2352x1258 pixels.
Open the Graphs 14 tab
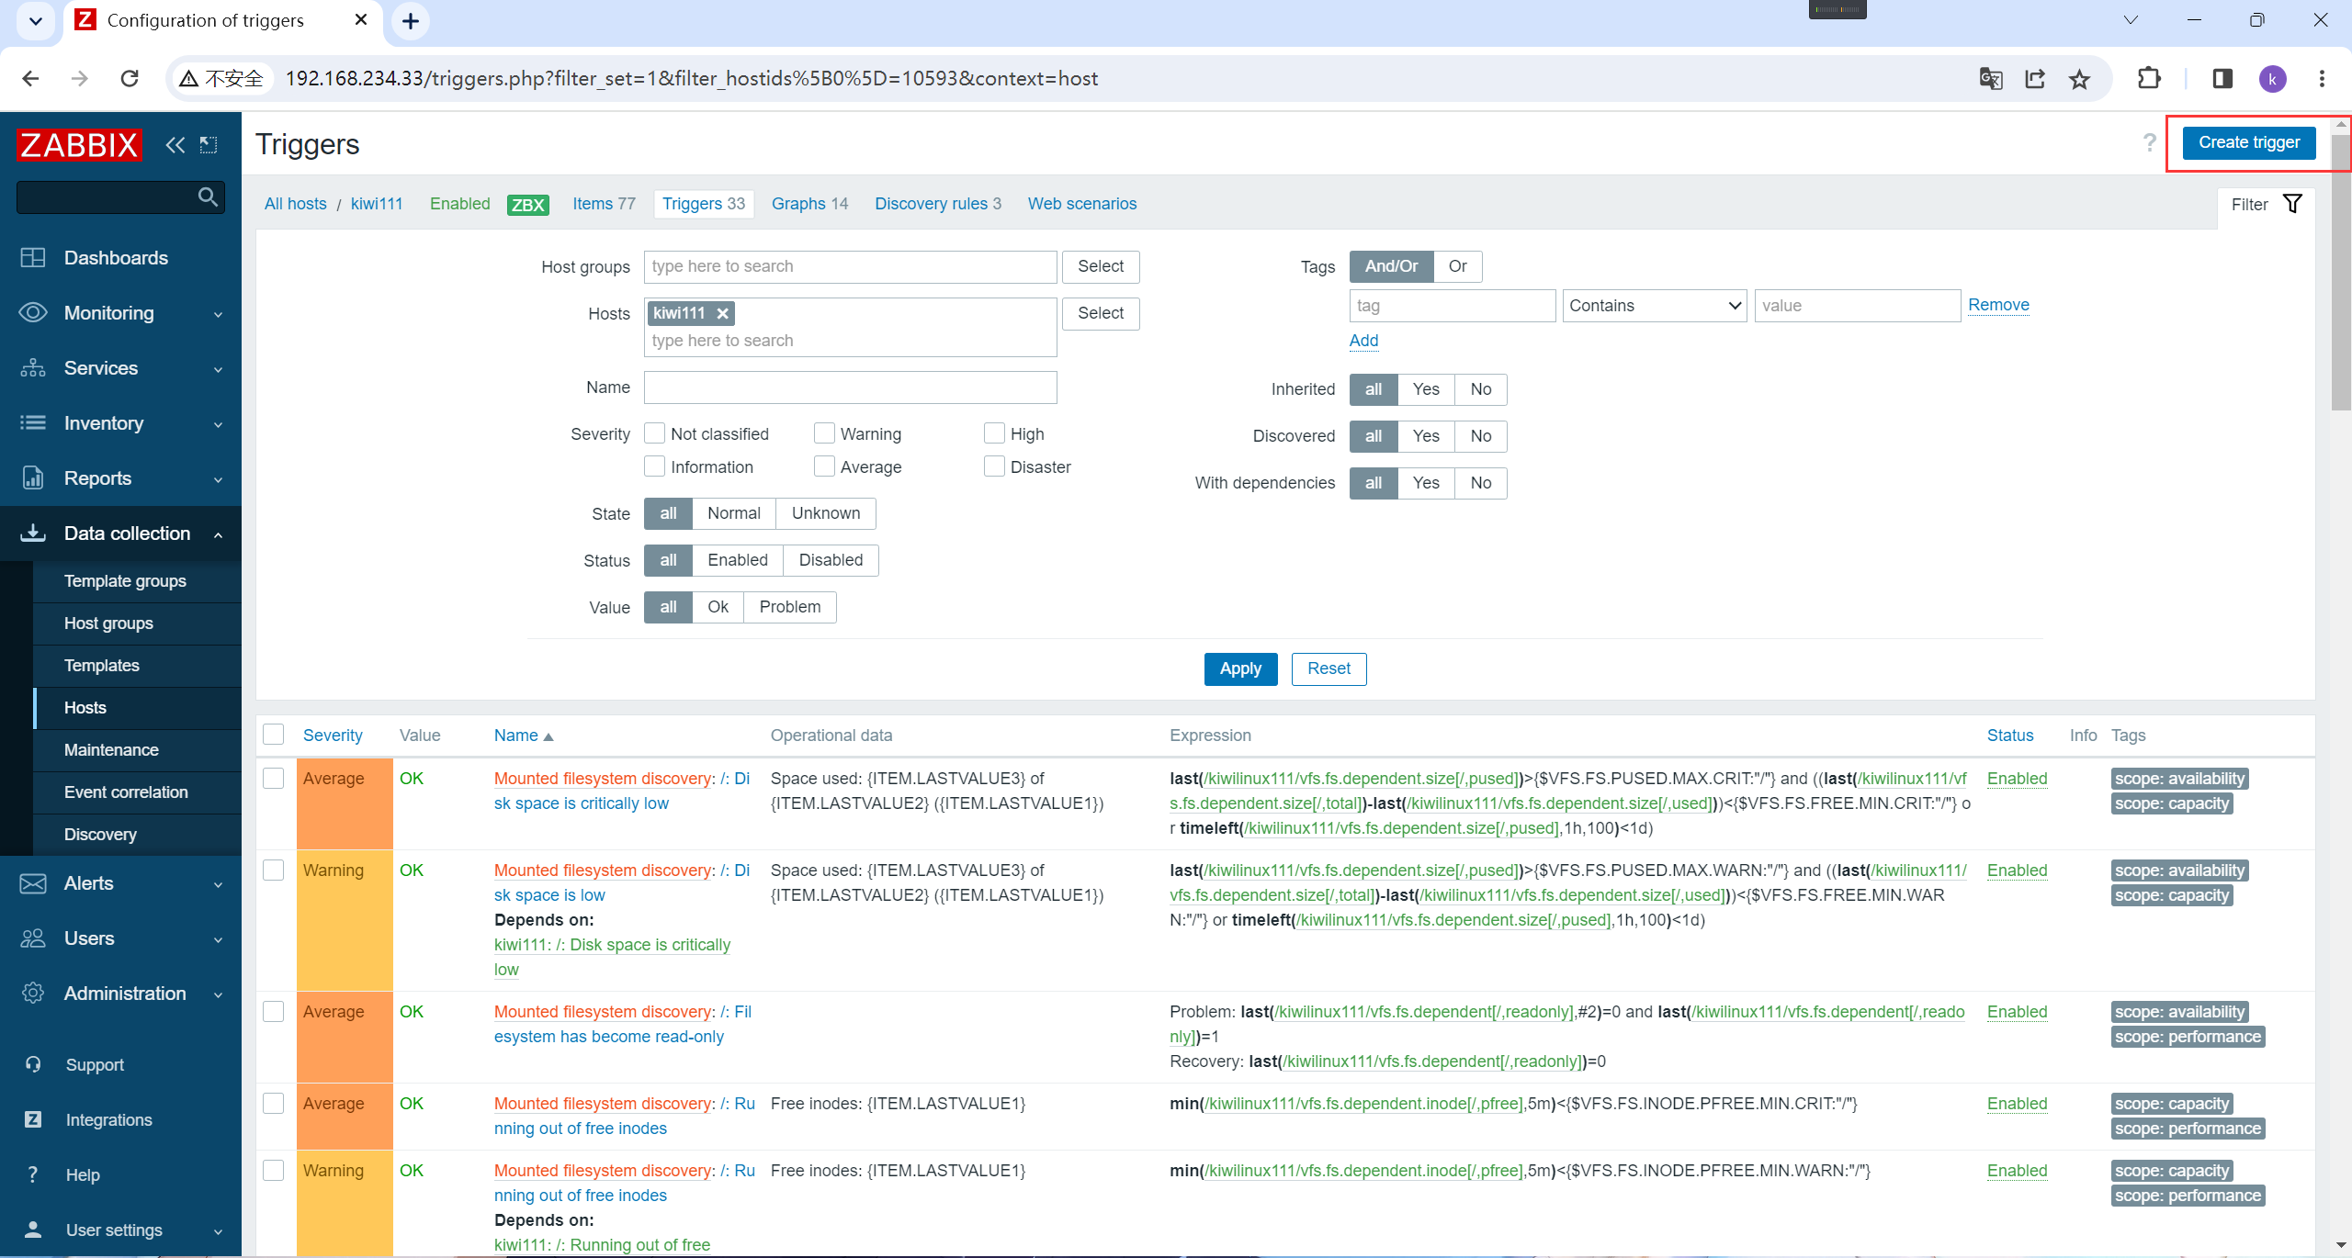tap(809, 204)
